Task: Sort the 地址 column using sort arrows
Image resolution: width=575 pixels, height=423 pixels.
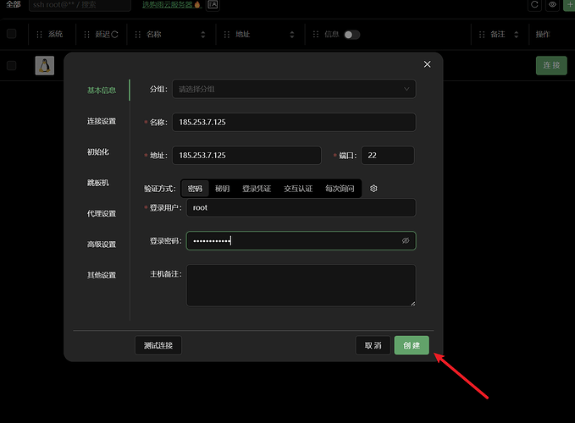Action: (292, 35)
